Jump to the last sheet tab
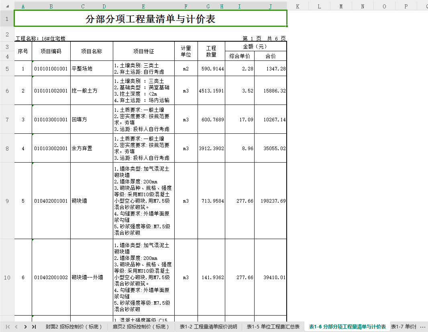 point(34,326)
